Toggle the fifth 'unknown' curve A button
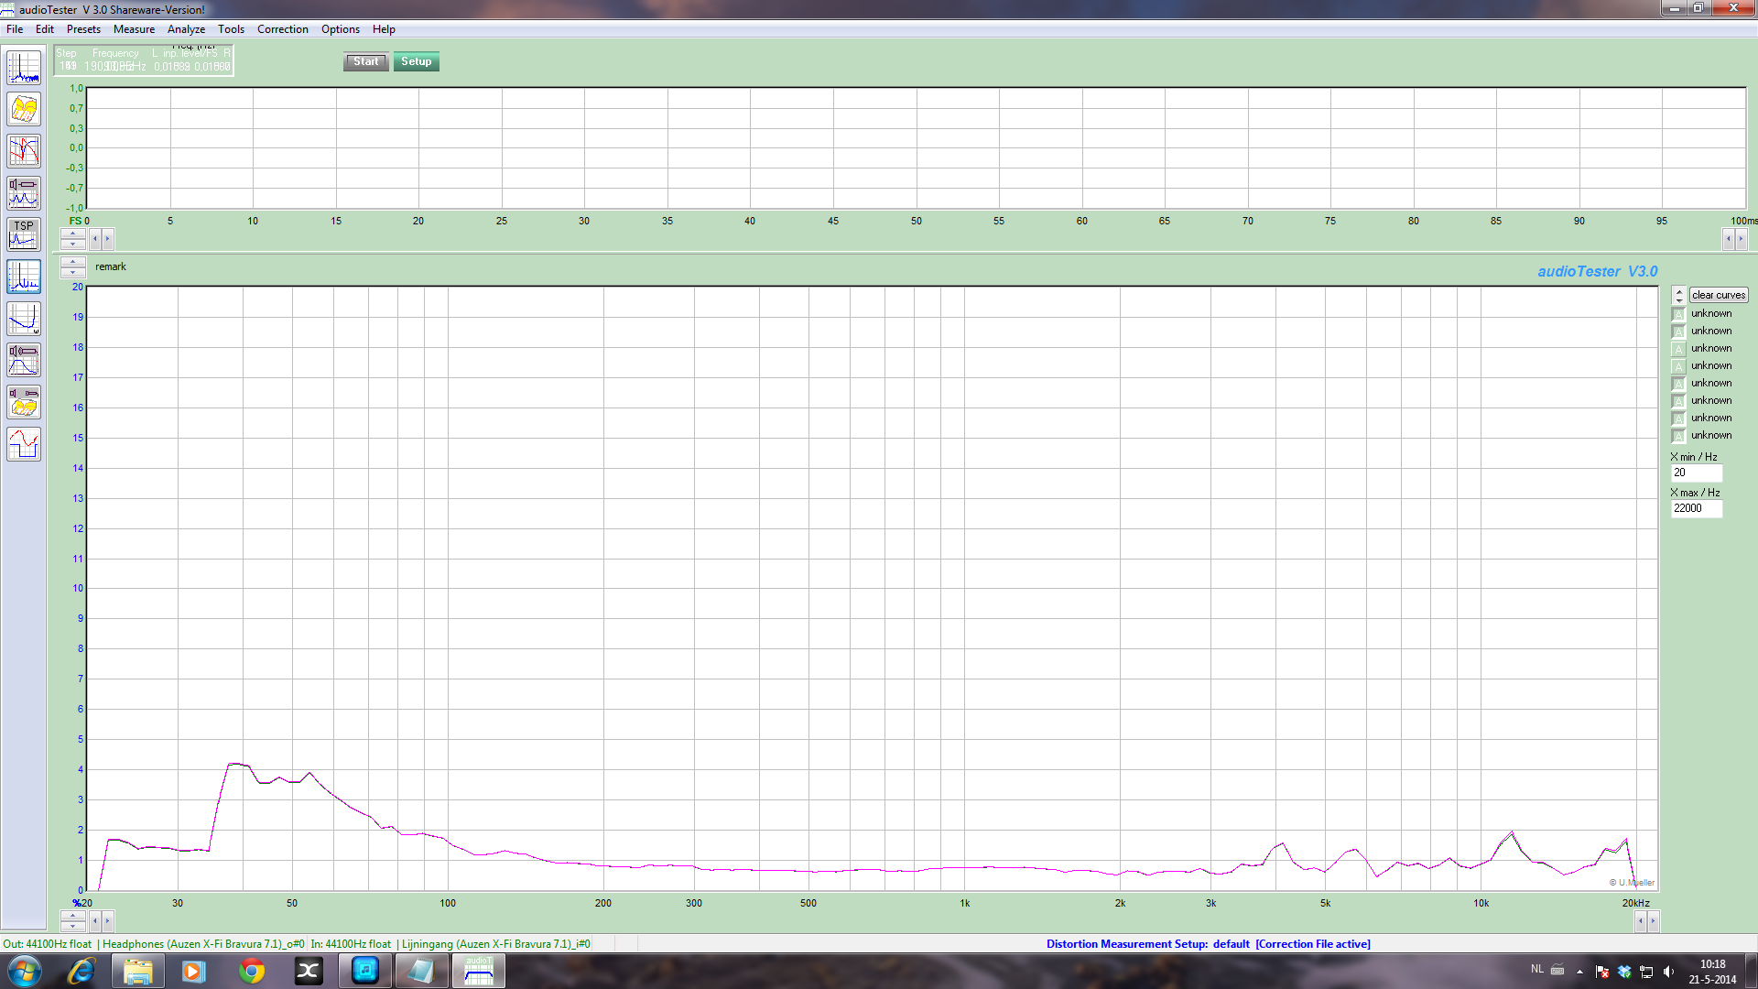 tap(1678, 384)
